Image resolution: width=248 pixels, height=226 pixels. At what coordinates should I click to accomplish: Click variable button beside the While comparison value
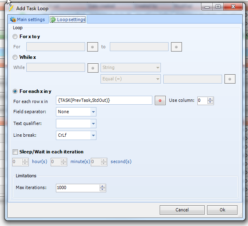[x=230, y=79]
